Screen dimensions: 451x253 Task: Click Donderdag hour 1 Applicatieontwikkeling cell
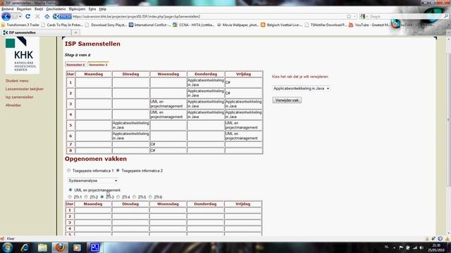coord(206,83)
